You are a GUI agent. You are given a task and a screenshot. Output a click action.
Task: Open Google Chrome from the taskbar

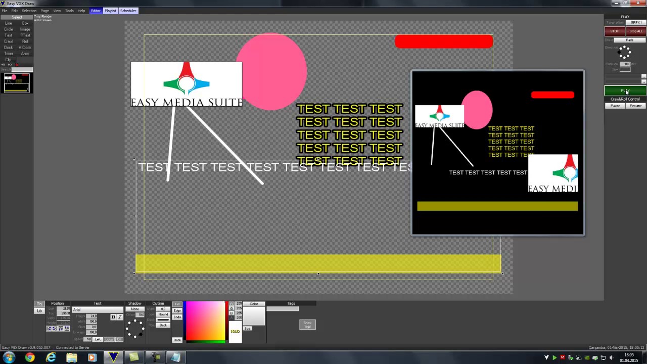coord(30,357)
